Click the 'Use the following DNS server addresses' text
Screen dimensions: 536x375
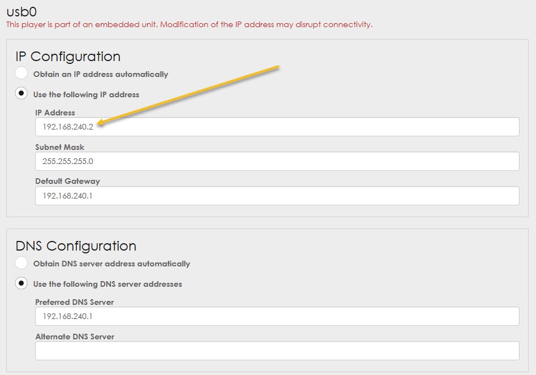click(x=108, y=284)
